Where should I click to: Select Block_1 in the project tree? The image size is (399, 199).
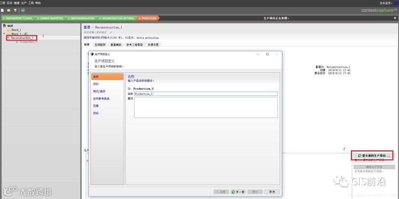(16, 30)
